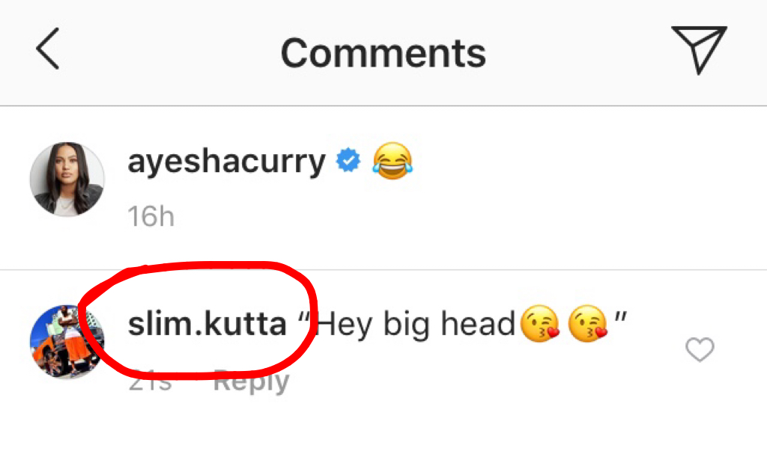The height and width of the screenshot is (463, 767).
Task: Like slim.kutta's comment with the heart
Action: coord(700,349)
